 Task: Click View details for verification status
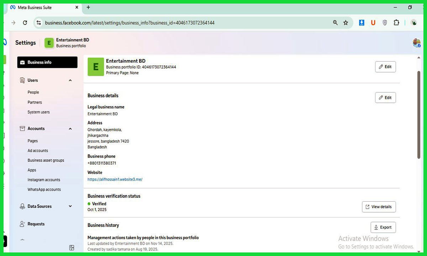pos(379,207)
